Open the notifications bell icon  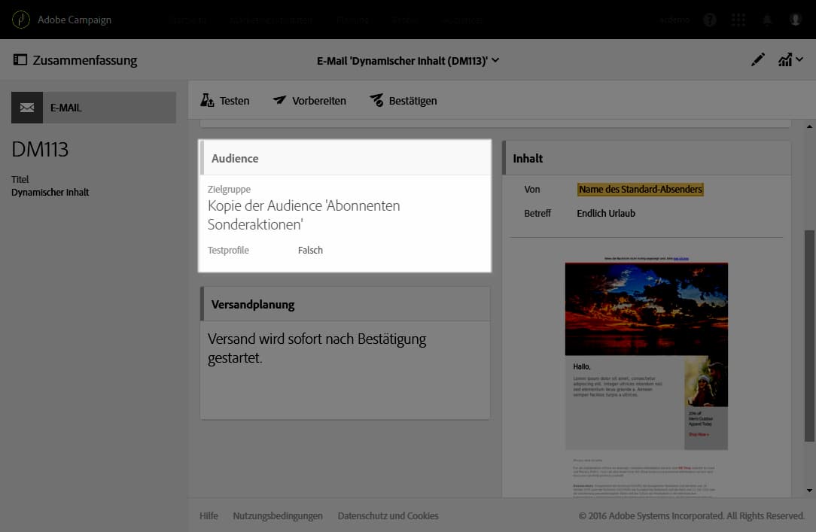point(767,20)
